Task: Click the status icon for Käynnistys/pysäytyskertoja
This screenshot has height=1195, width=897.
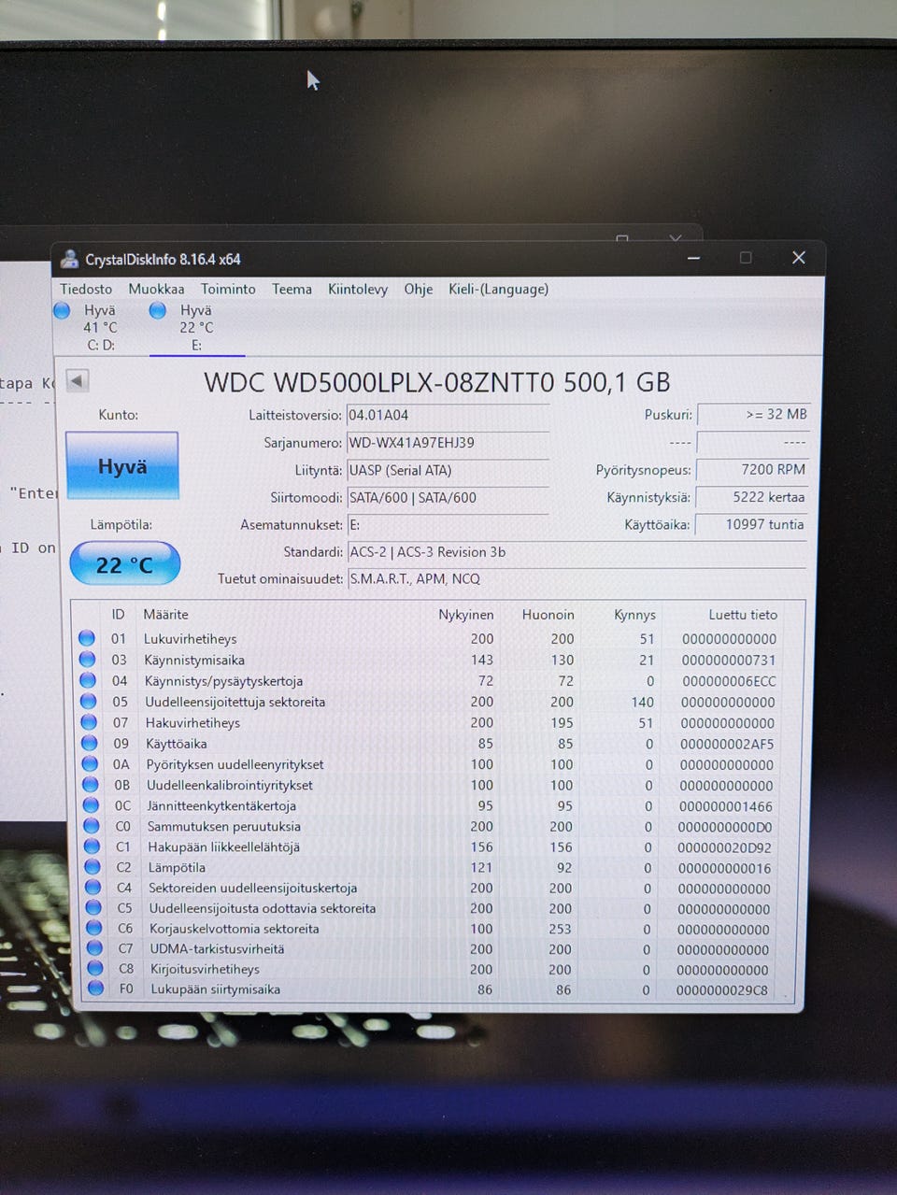Action: click(x=88, y=680)
